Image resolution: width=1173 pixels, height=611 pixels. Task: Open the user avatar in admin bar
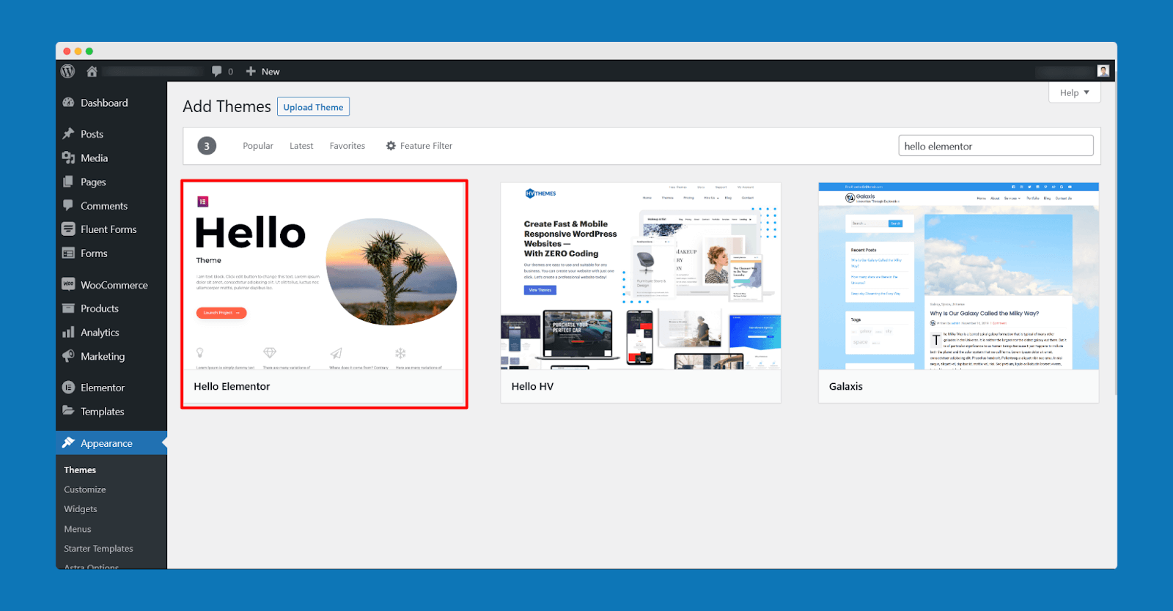(x=1103, y=71)
